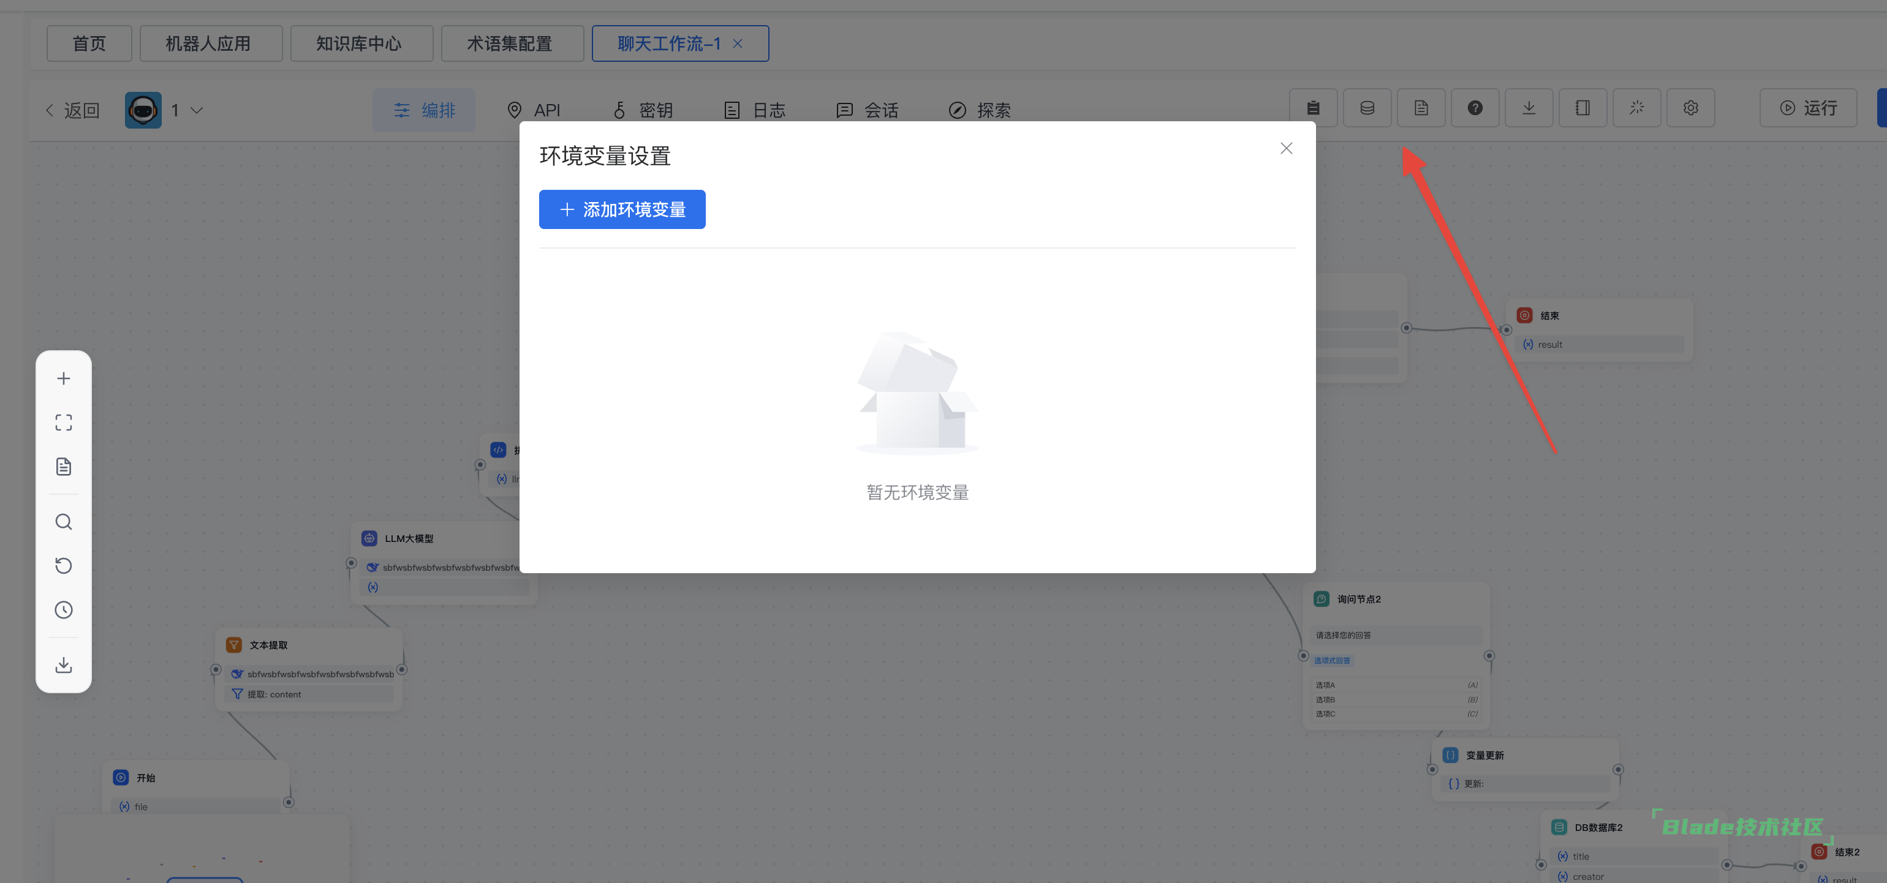Open 知识库中心 tab
The height and width of the screenshot is (883, 1887).
click(361, 44)
